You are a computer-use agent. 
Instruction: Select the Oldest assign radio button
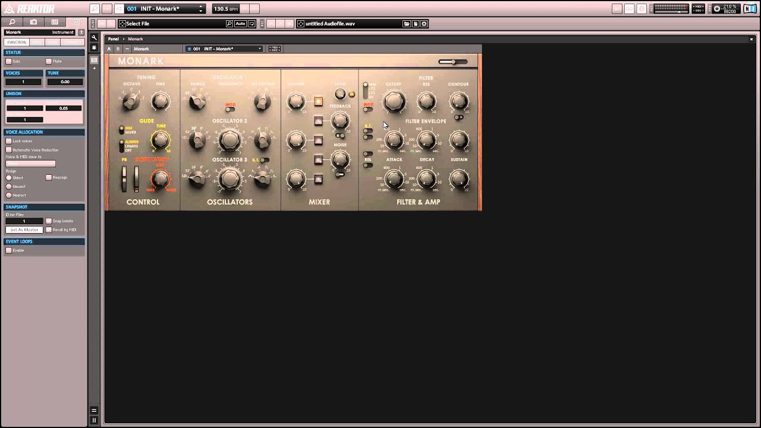pyautogui.click(x=8, y=177)
